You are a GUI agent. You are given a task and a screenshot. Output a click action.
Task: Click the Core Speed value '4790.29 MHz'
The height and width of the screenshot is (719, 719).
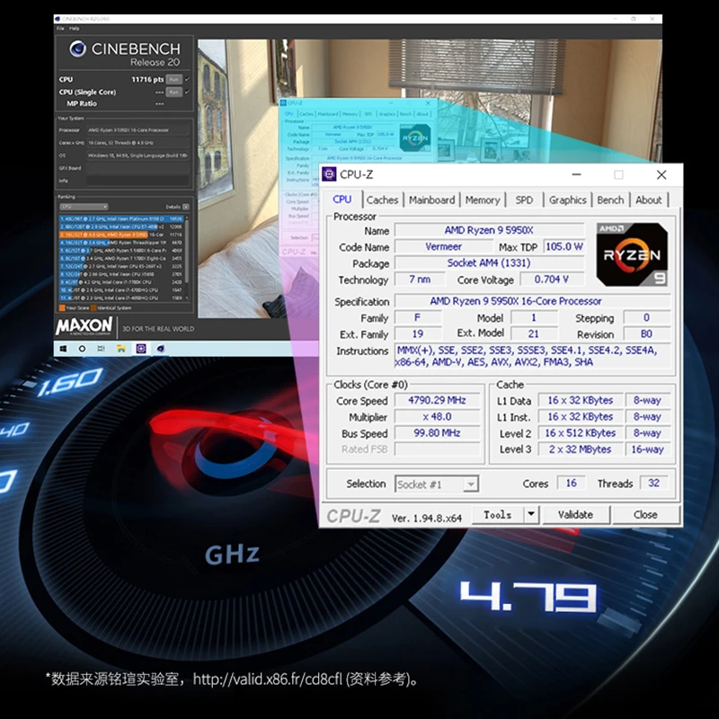pos(437,400)
